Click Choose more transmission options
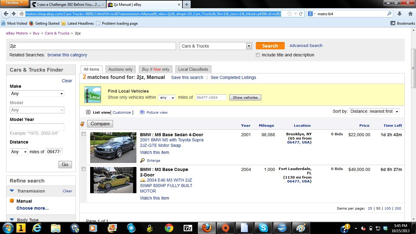The width and height of the screenshot is (416, 234). coord(33,208)
